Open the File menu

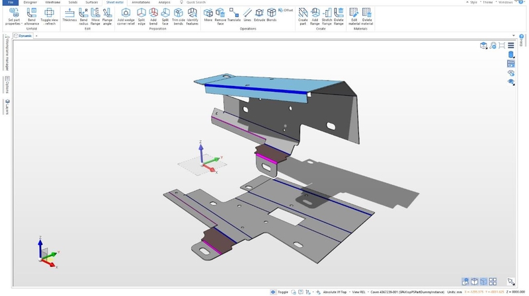point(11,3)
